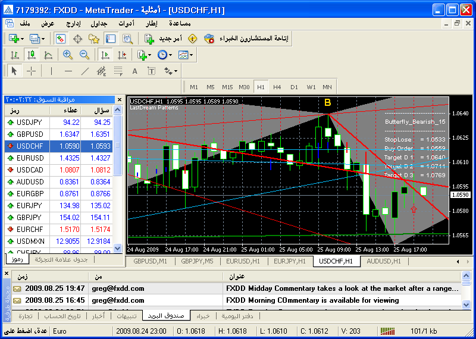The image size is (476, 339).
Task: Select the crosshair cursor tool
Action: (32, 71)
